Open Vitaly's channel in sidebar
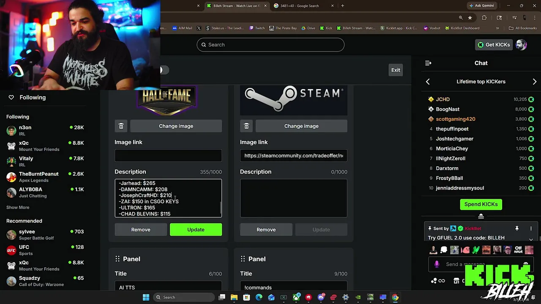Image resolution: width=541 pixels, height=304 pixels. click(45, 161)
